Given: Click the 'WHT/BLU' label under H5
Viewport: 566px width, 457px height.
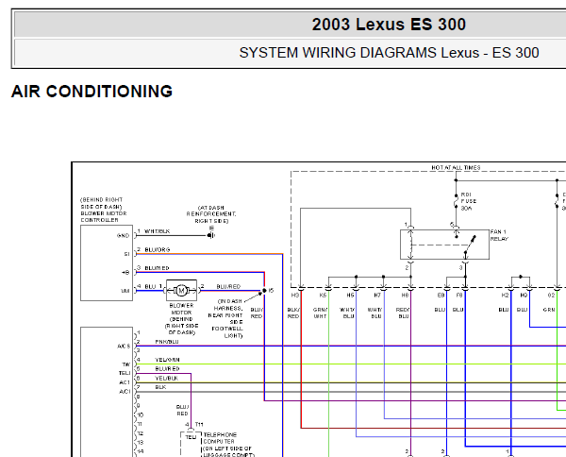Looking at the screenshot, I should pyautogui.click(x=347, y=313).
